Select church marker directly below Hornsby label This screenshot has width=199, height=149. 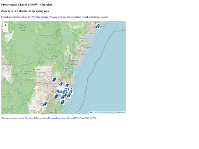[61, 84]
